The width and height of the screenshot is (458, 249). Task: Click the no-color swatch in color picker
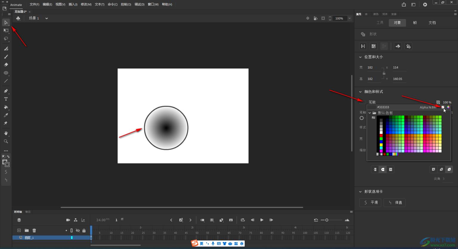pos(443,107)
